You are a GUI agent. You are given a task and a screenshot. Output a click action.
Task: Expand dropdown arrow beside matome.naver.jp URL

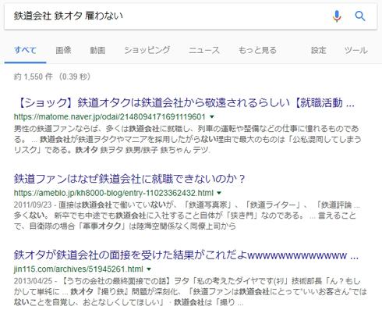click(212, 117)
